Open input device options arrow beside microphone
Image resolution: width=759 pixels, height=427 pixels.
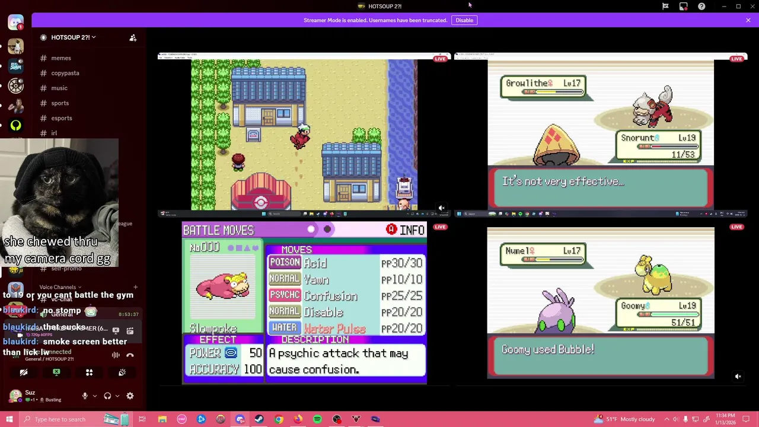click(94, 396)
